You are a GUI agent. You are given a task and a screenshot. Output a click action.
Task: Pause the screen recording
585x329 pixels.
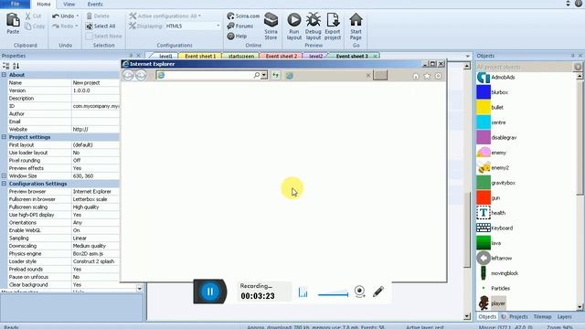210,292
